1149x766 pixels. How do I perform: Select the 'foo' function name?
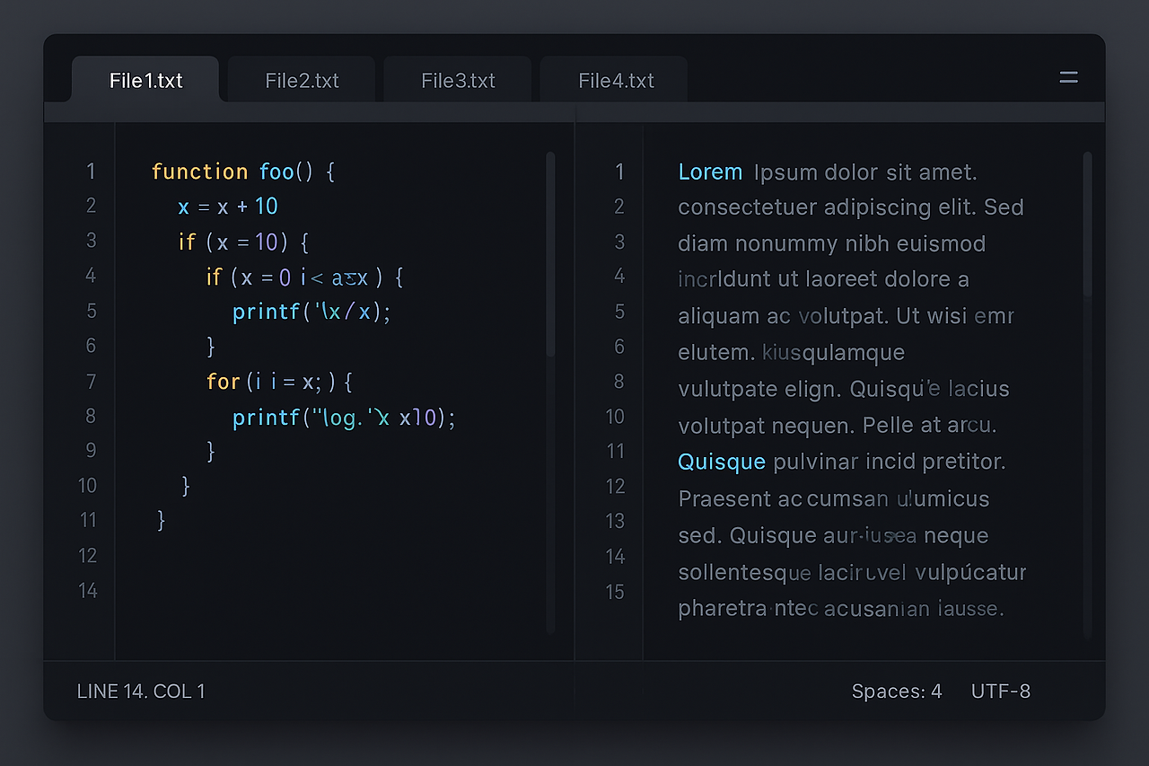point(276,172)
